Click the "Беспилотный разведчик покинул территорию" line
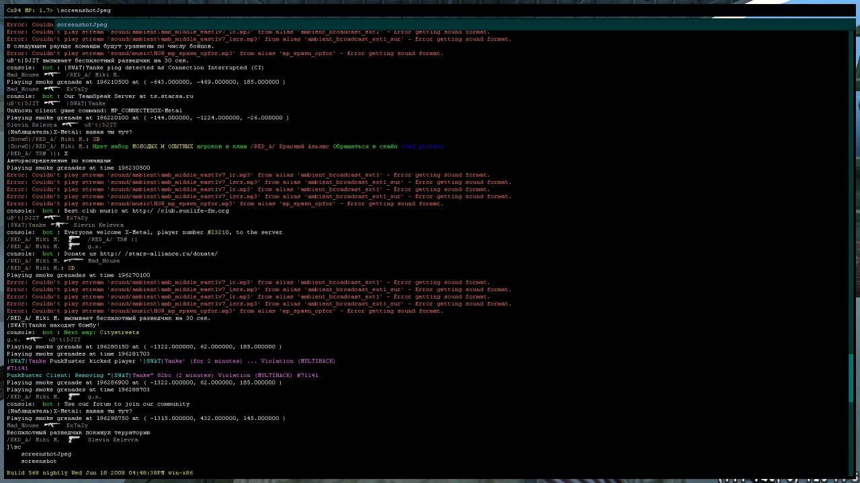This screenshot has width=860, height=483. point(79,433)
